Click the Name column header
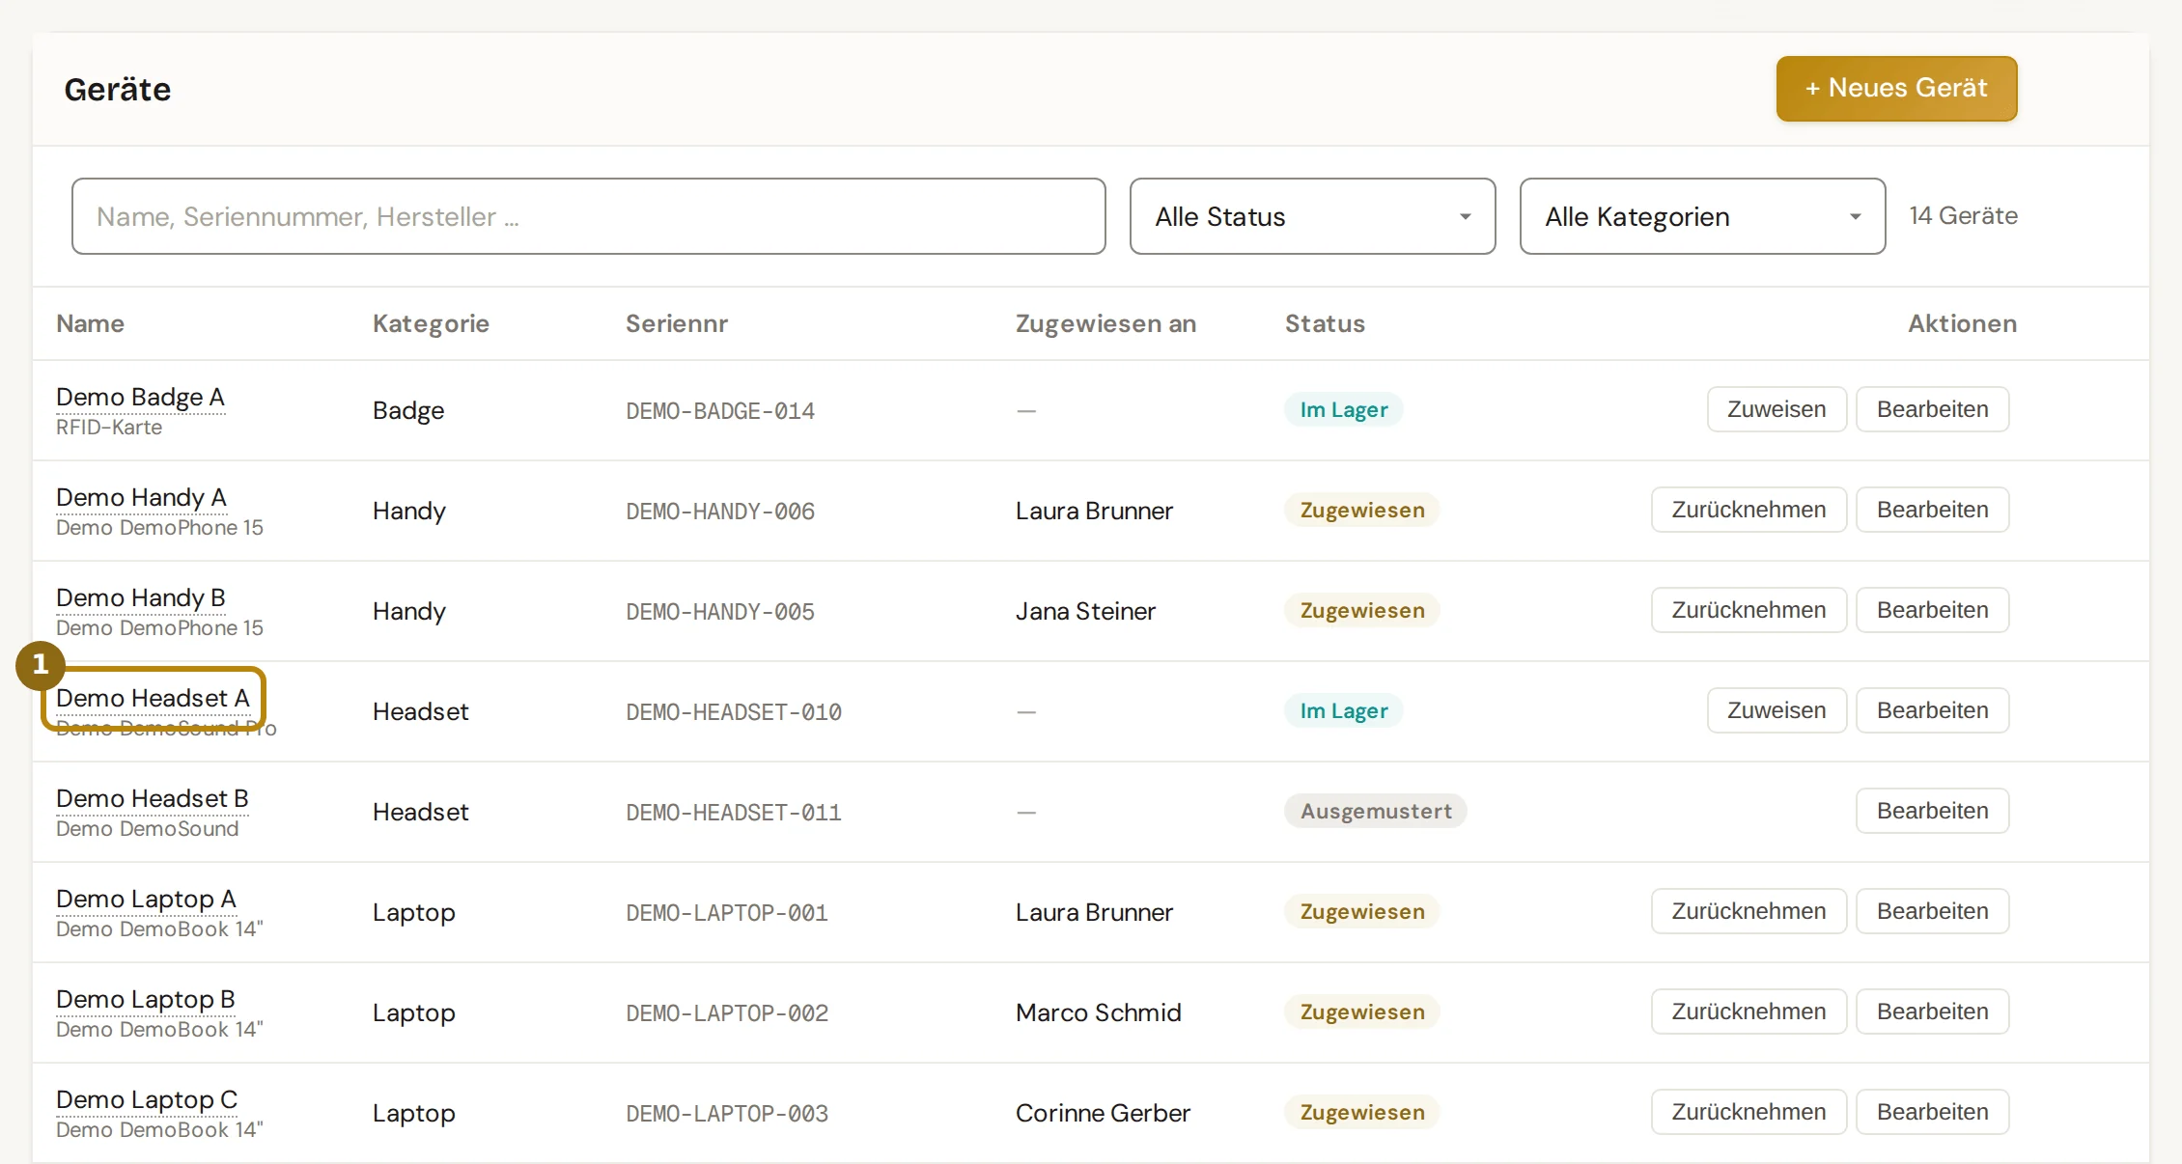The height and width of the screenshot is (1164, 2182). pyautogui.click(x=90, y=323)
